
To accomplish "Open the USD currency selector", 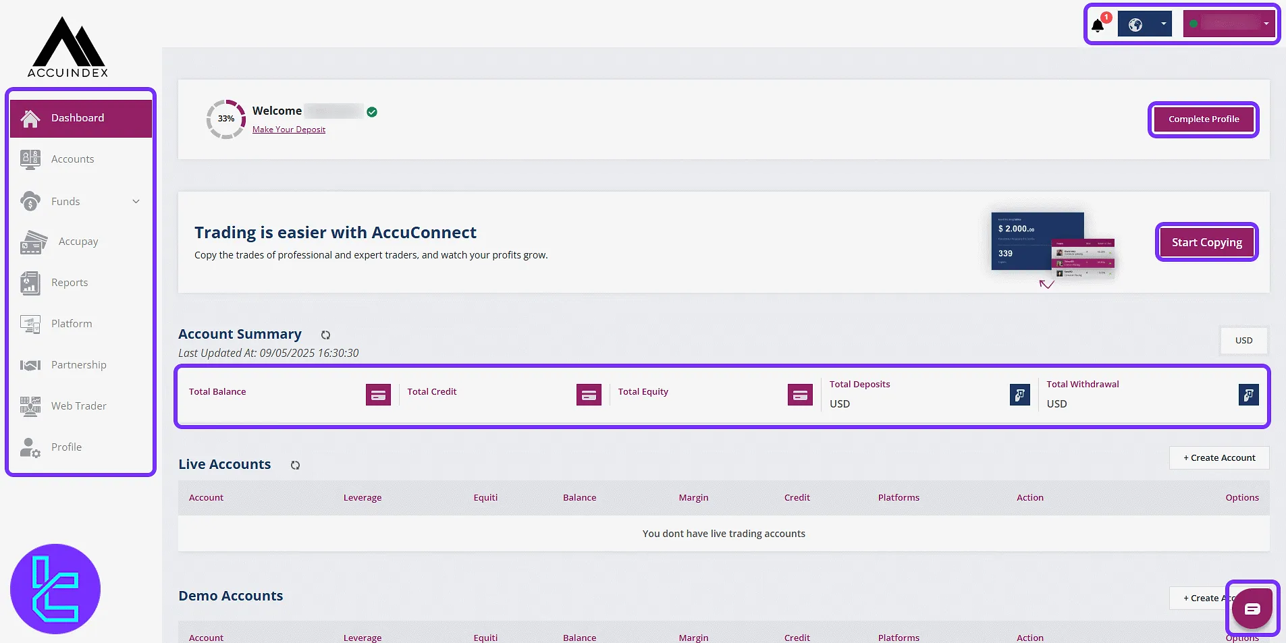I will click(x=1243, y=341).
